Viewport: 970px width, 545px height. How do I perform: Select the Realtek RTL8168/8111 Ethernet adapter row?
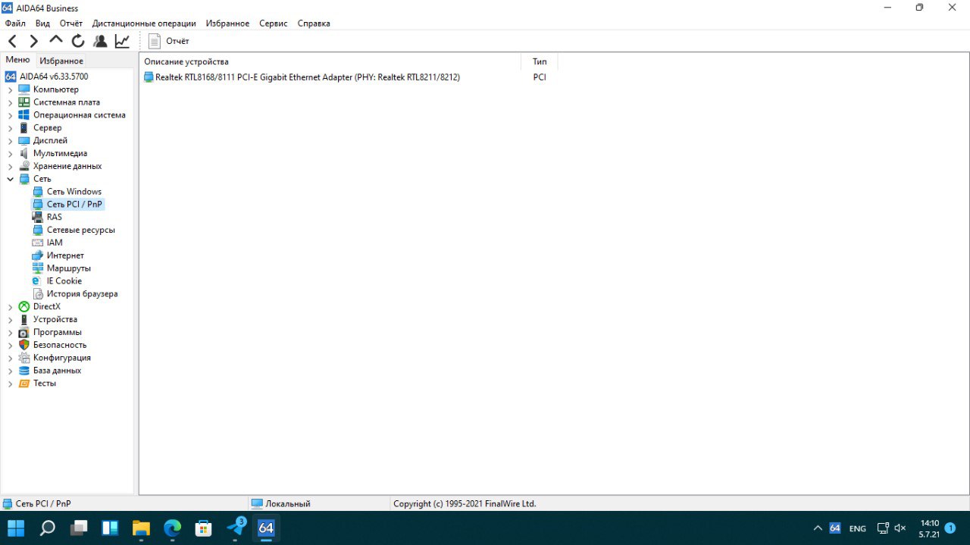(302, 77)
